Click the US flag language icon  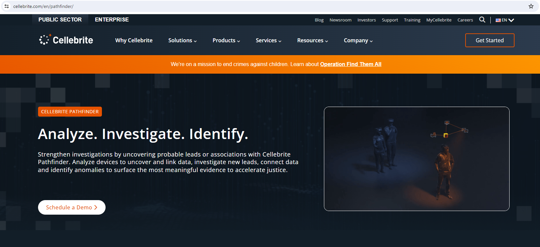[498, 20]
